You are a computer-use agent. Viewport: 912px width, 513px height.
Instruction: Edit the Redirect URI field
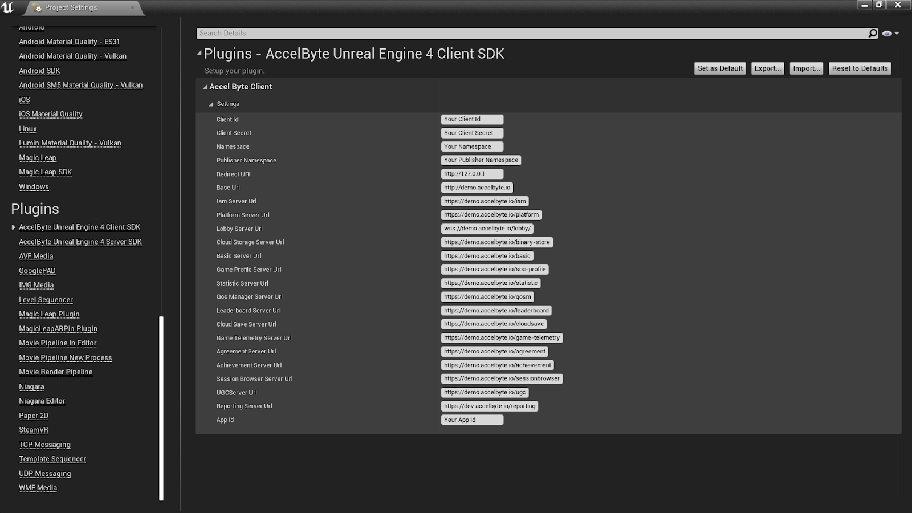click(x=473, y=174)
